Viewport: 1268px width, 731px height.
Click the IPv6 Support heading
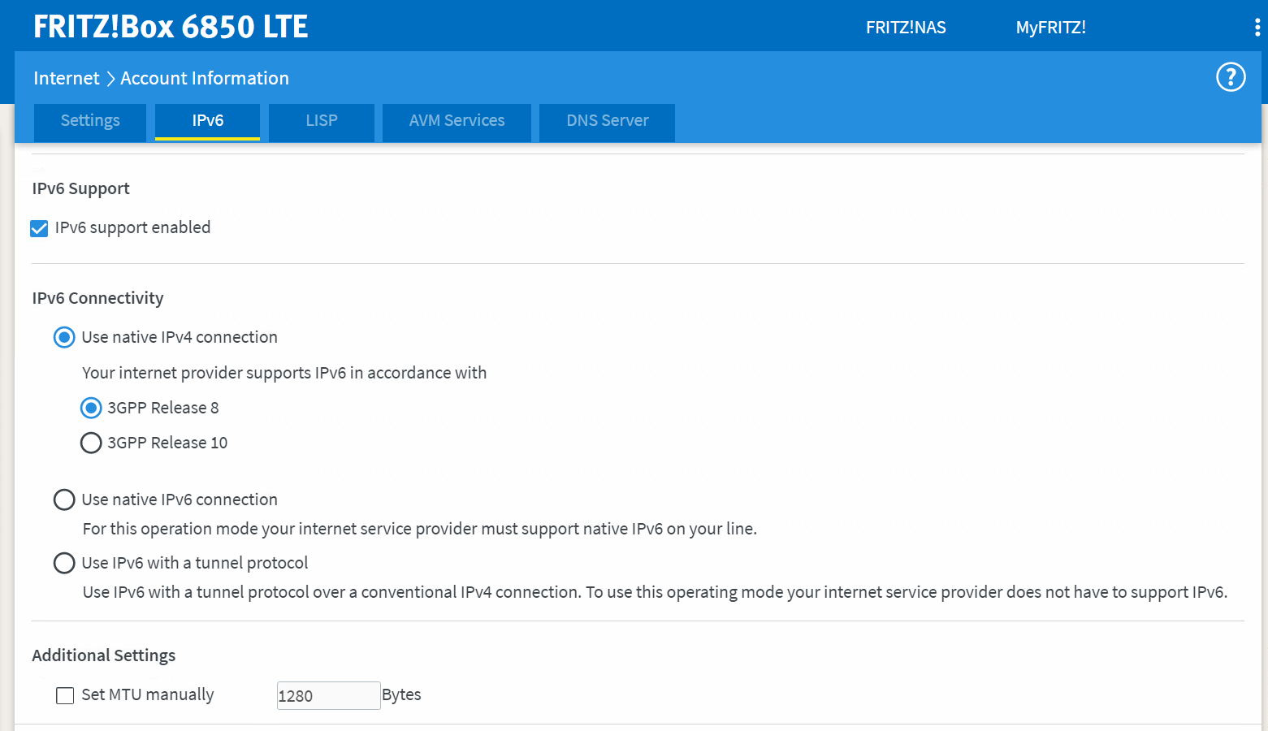coord(81,188)
